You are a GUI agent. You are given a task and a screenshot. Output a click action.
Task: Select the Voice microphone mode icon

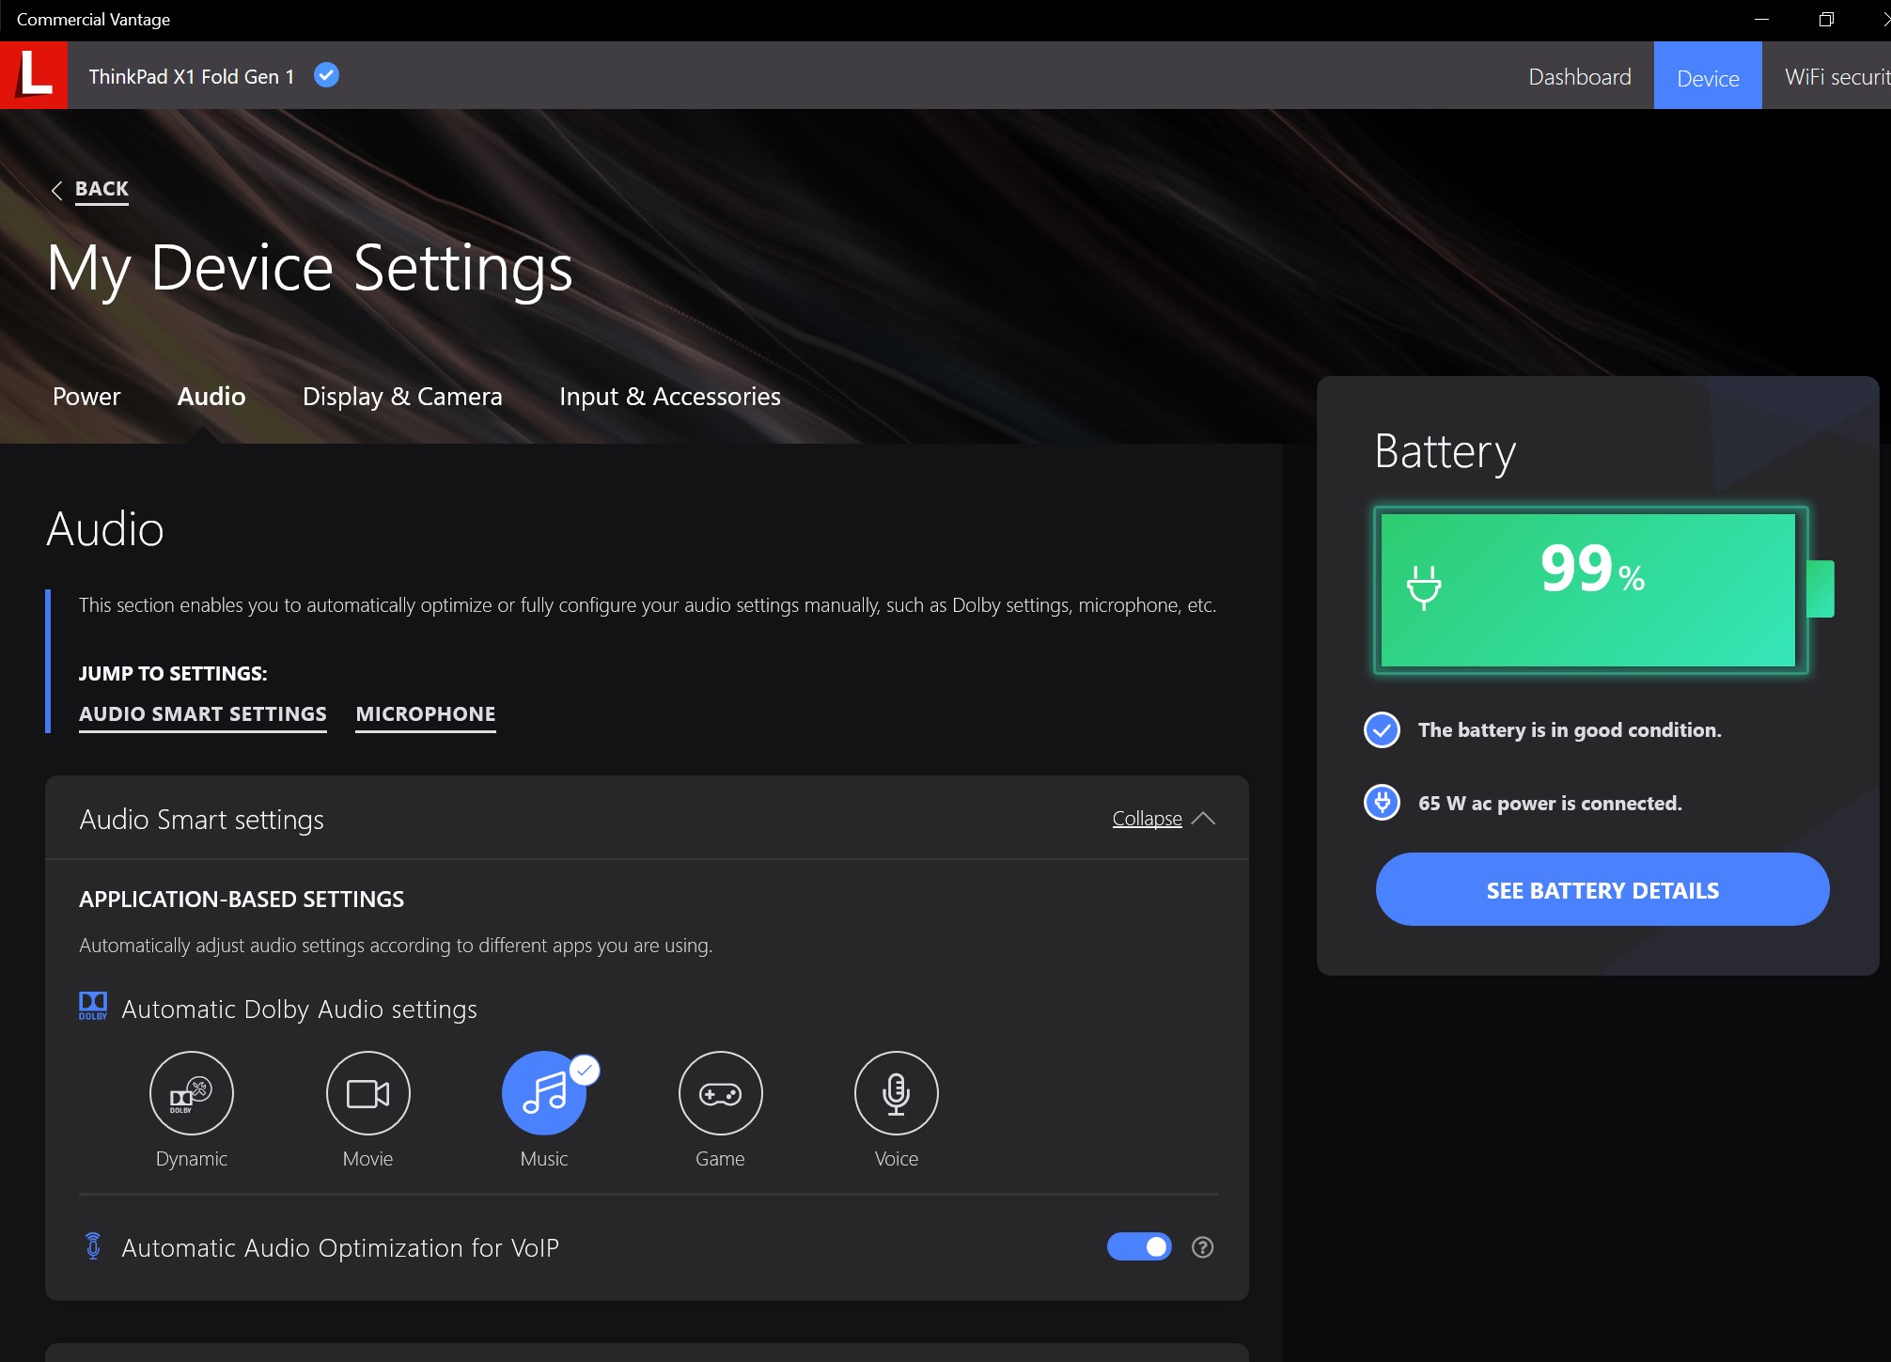coord(896,1092)
